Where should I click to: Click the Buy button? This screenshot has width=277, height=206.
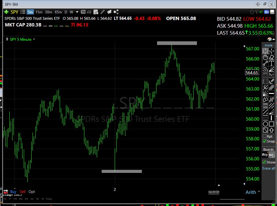point(13,192)
